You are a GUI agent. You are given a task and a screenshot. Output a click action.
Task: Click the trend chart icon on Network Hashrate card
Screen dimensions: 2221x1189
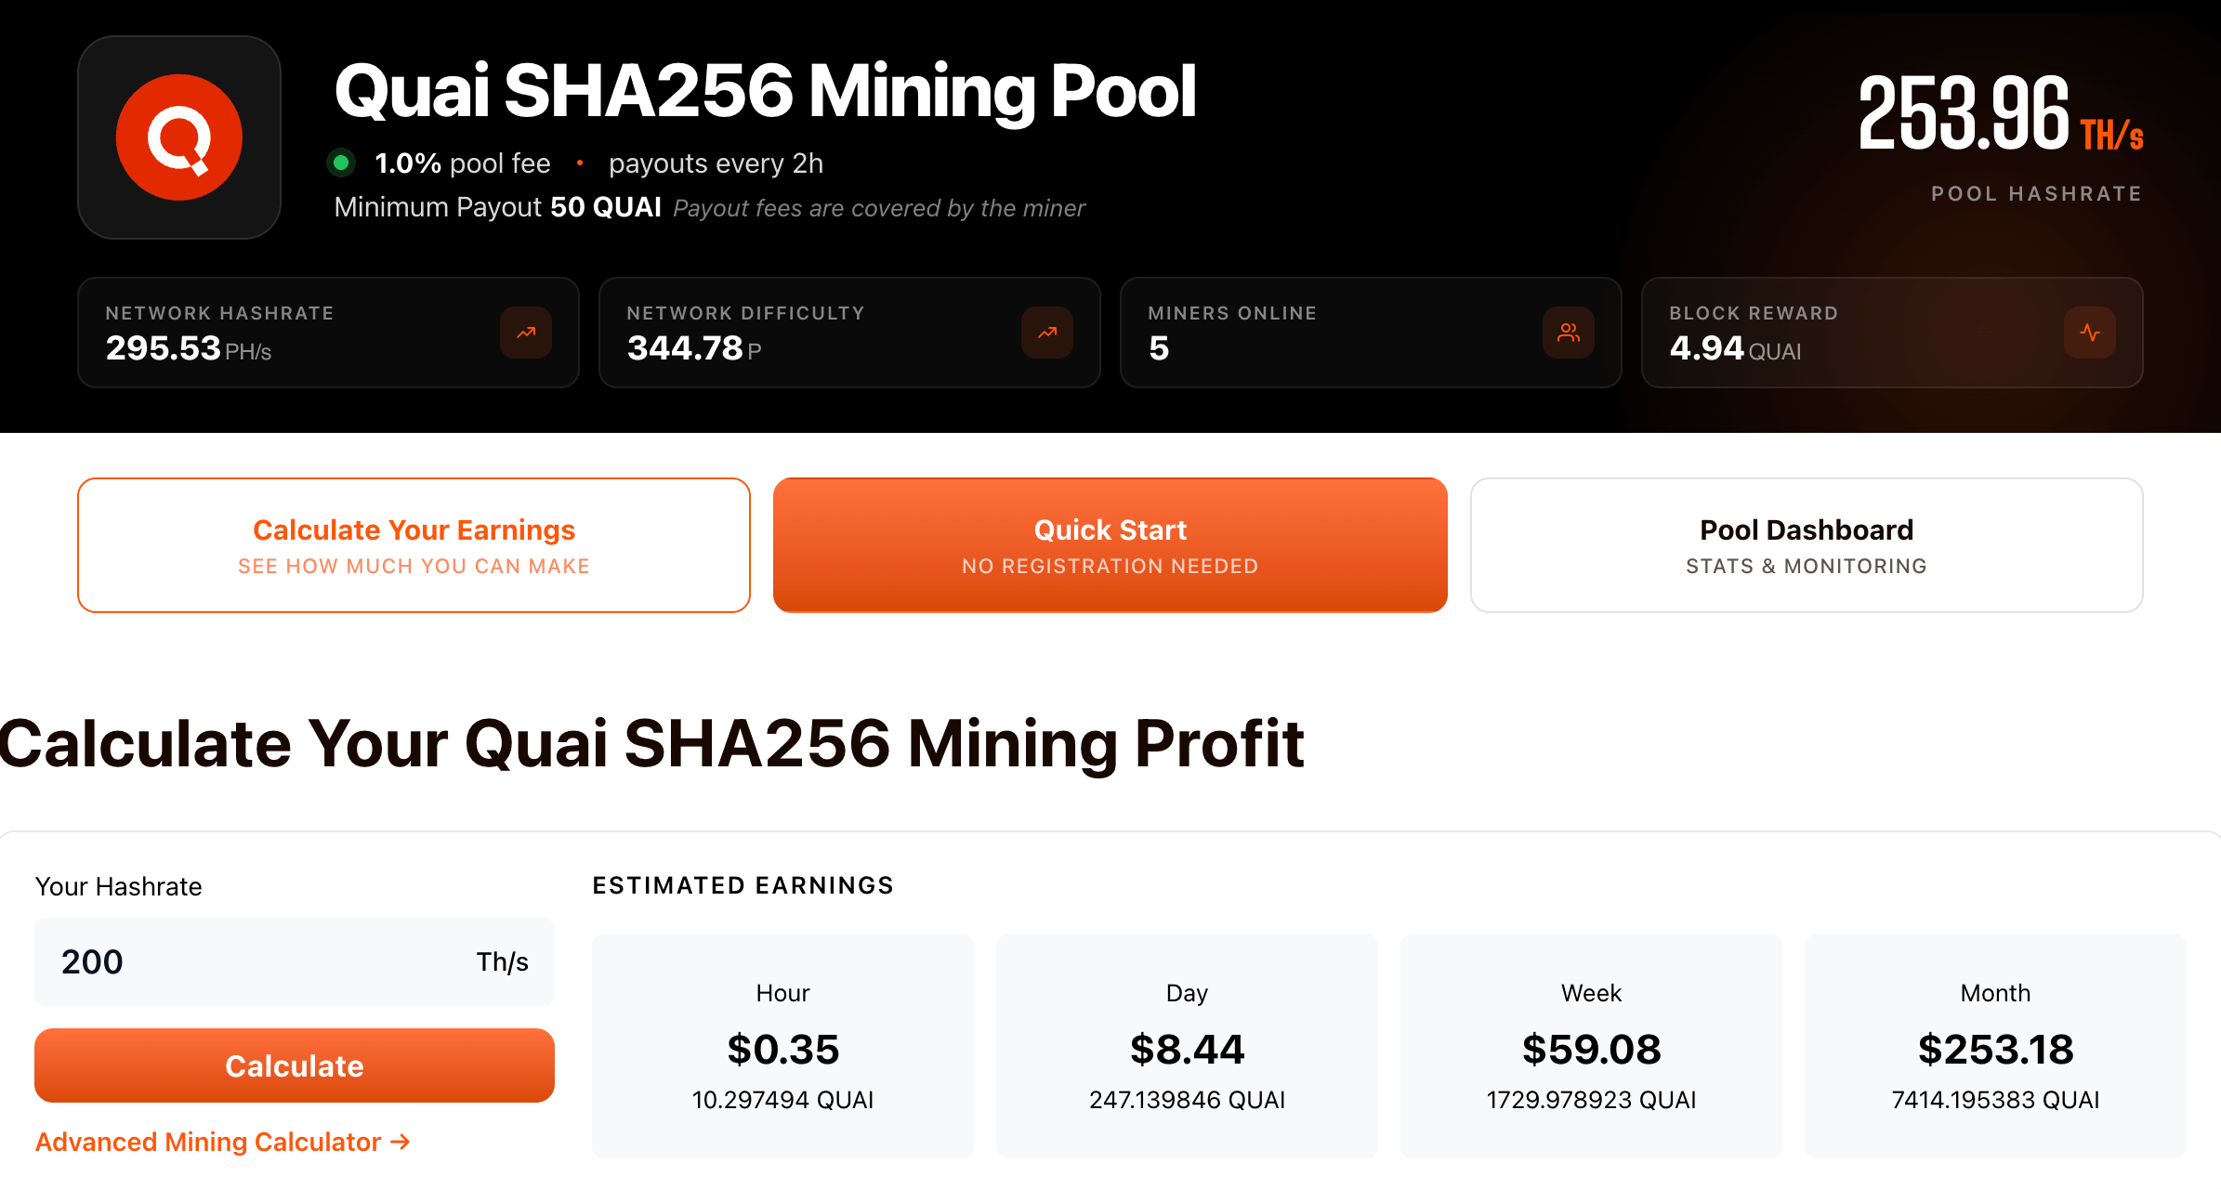pos(525,333)
